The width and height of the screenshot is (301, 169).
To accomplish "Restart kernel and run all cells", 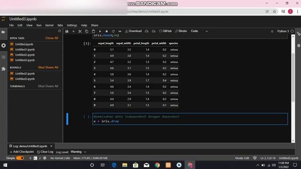I will 120,31.
